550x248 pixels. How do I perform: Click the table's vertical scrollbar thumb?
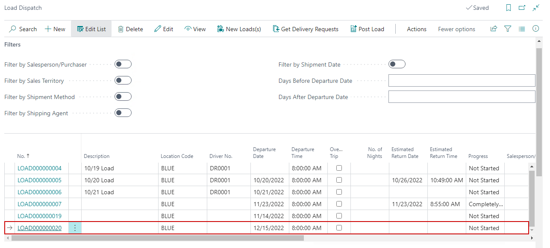point(532,198)
